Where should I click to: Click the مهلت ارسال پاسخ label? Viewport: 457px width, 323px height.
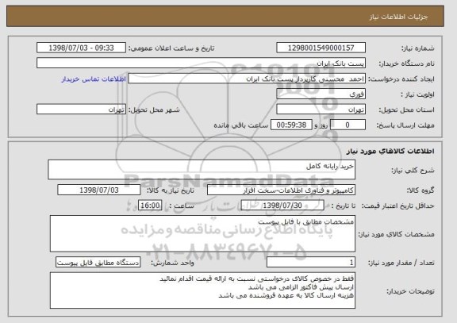[x=405, y=125]
